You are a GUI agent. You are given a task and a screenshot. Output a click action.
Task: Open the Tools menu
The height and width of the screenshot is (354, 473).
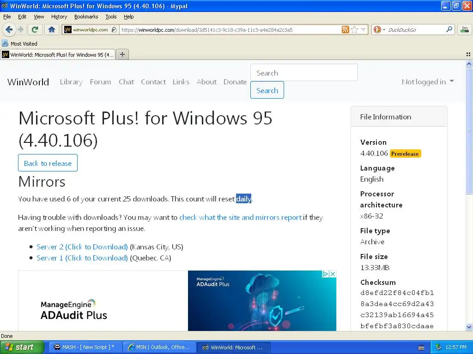(111, 17)
